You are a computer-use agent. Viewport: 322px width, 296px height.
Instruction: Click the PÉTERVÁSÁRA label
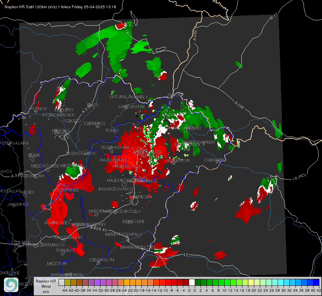(14, 143)
